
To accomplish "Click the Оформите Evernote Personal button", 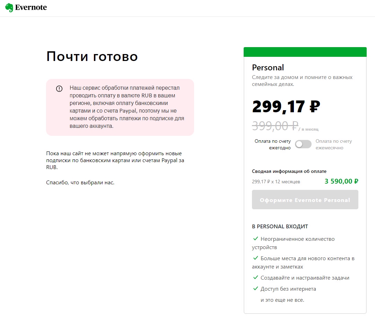I will pos(305,200).
